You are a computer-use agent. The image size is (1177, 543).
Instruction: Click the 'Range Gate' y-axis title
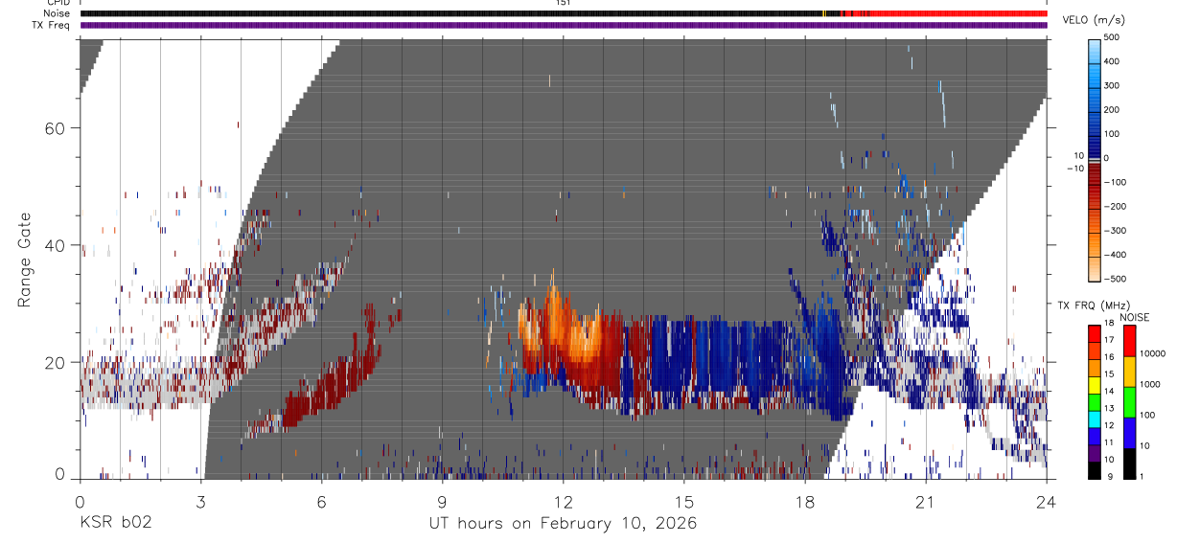(25, 260)
